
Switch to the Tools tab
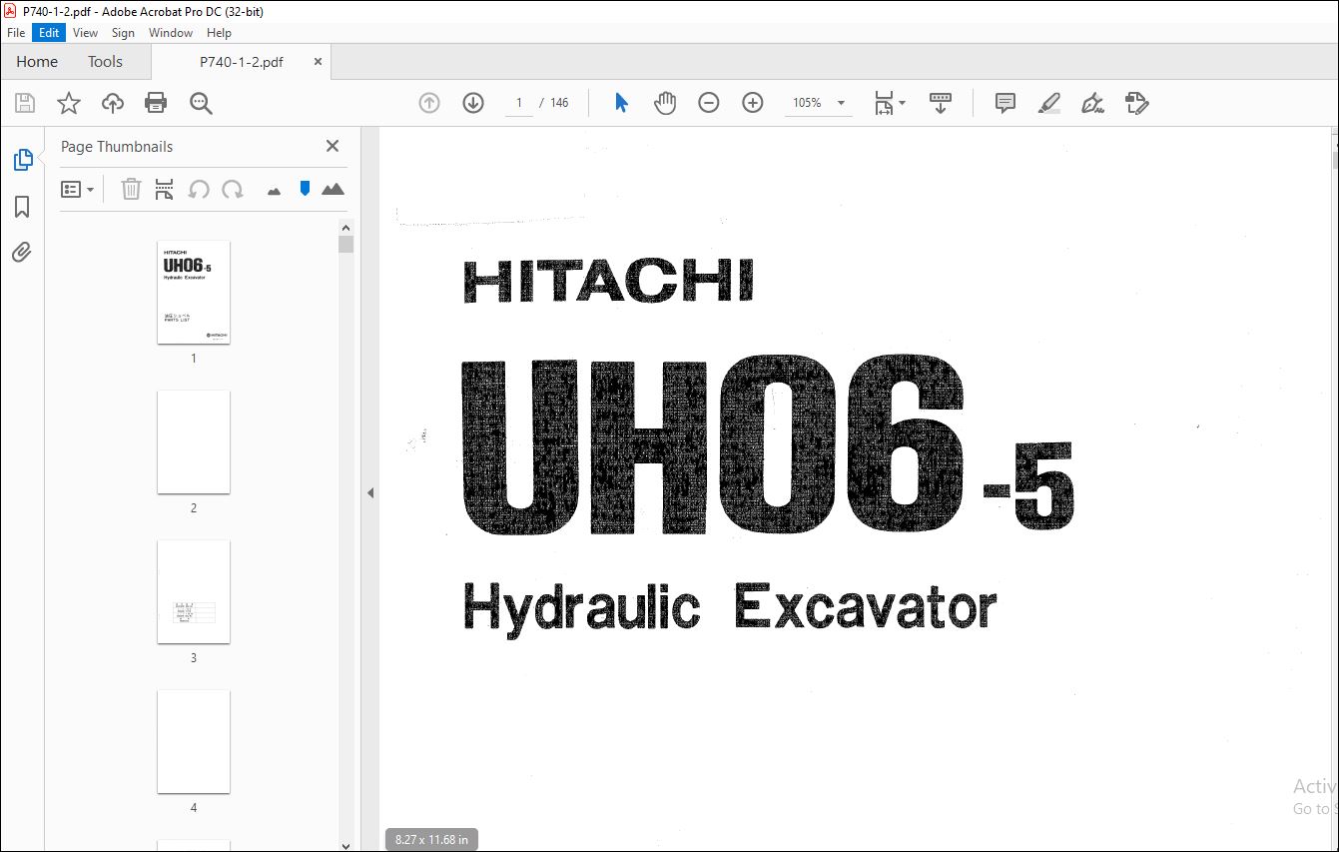(105, 62)
